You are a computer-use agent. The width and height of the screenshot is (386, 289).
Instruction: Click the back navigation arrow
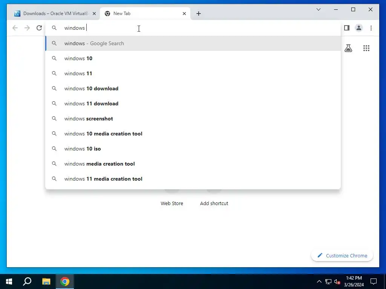click(15, 28)
